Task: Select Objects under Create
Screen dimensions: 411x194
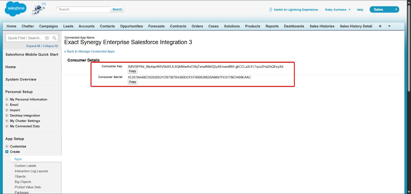Action: [20, 176]
